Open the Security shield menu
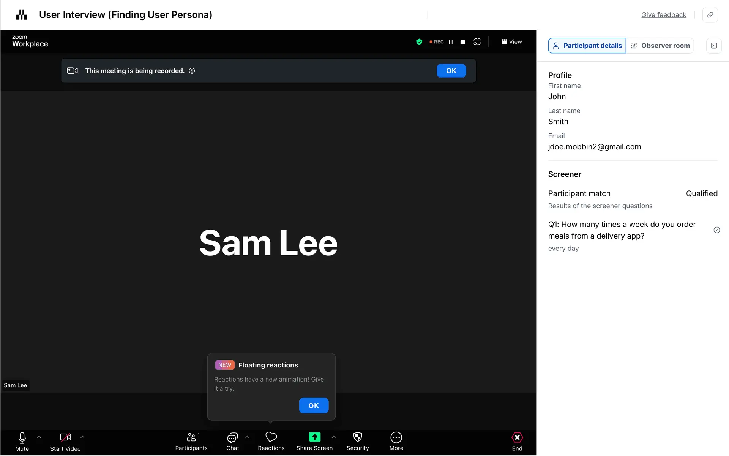The width and height of the screenshot is (729, 456). tap(357, 441)
